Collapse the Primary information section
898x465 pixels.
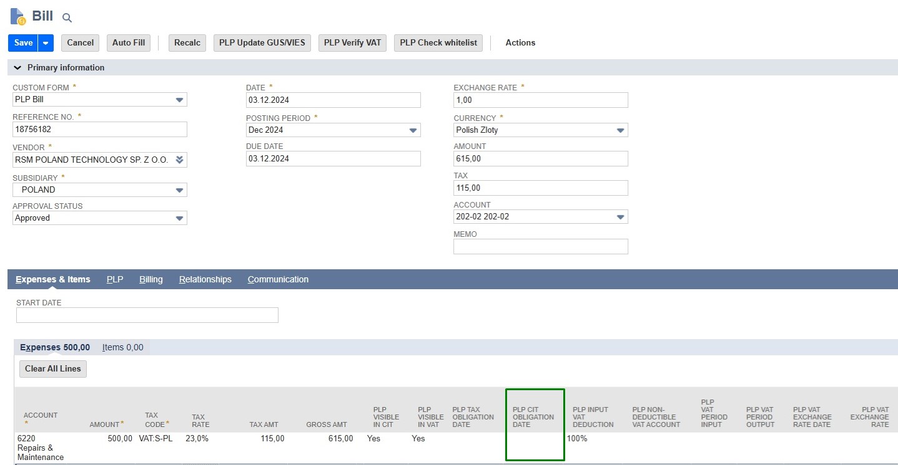coord(17,67)
